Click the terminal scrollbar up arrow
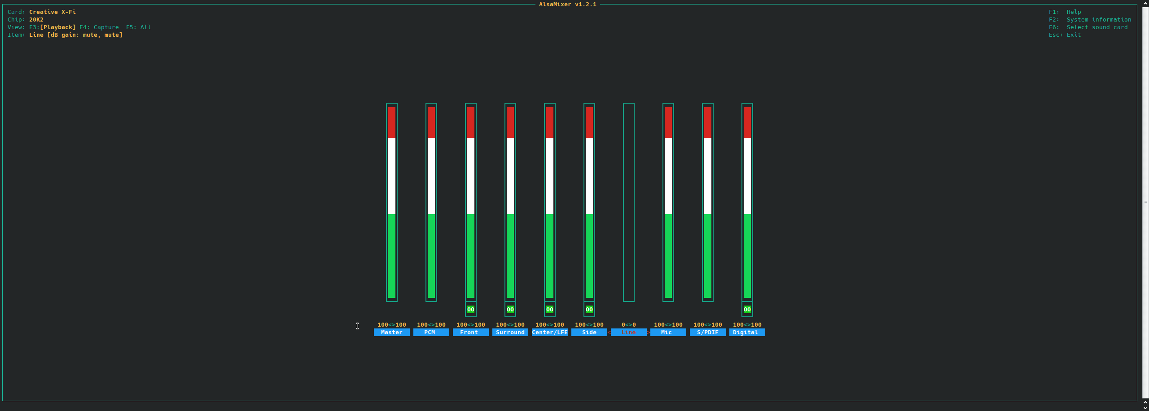1149x411 pixels. pyautogui.click(x=1145, y=3)
